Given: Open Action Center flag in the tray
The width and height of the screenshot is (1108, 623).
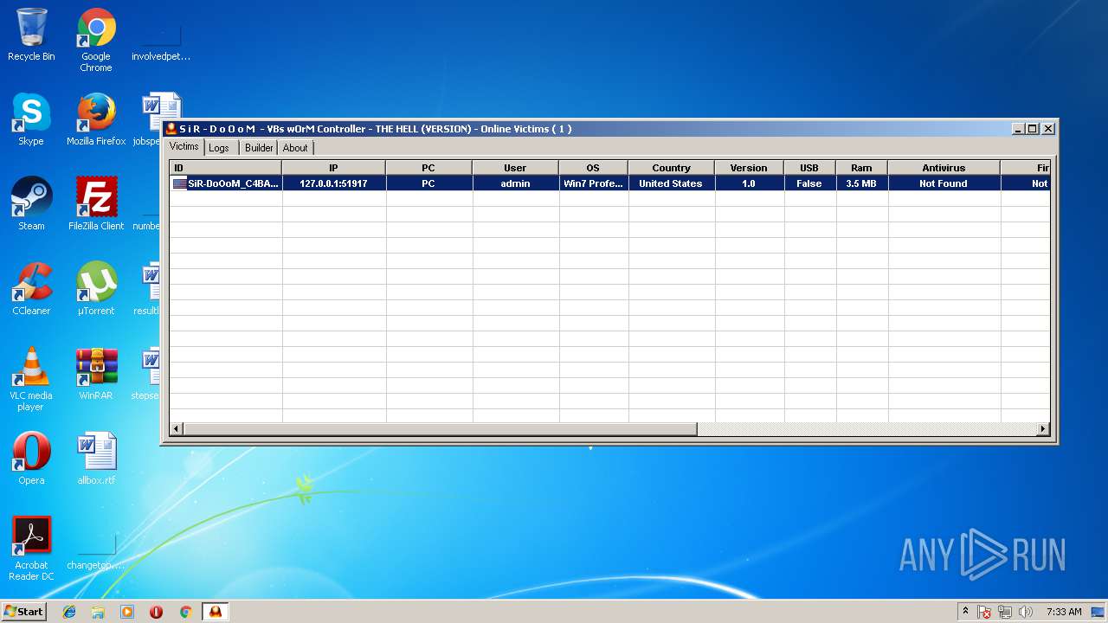Looking at the screenshot, I should click(x=985, y=612).
